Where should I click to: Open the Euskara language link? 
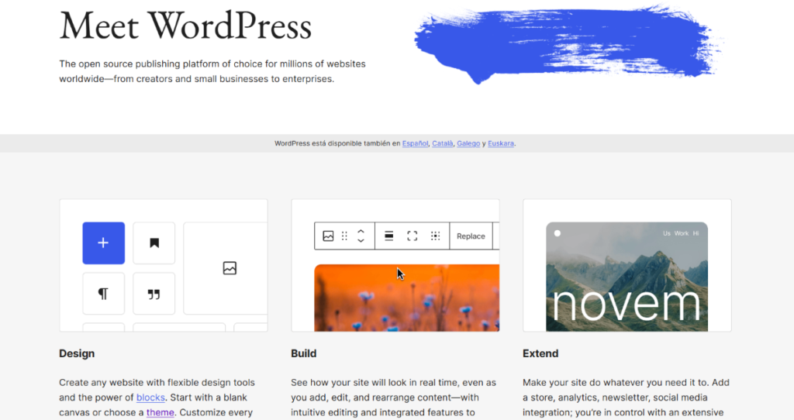point(501,143)
